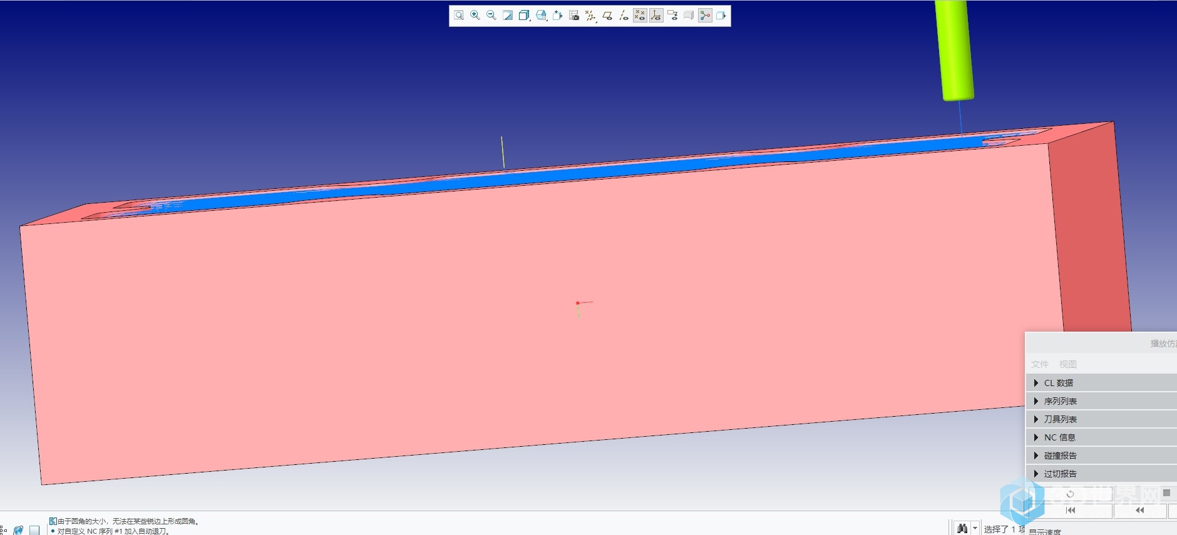This screenshot has width=1177, height=535.
Task: Click the 播放仿真 dialog title bar
Action: 1101,343
